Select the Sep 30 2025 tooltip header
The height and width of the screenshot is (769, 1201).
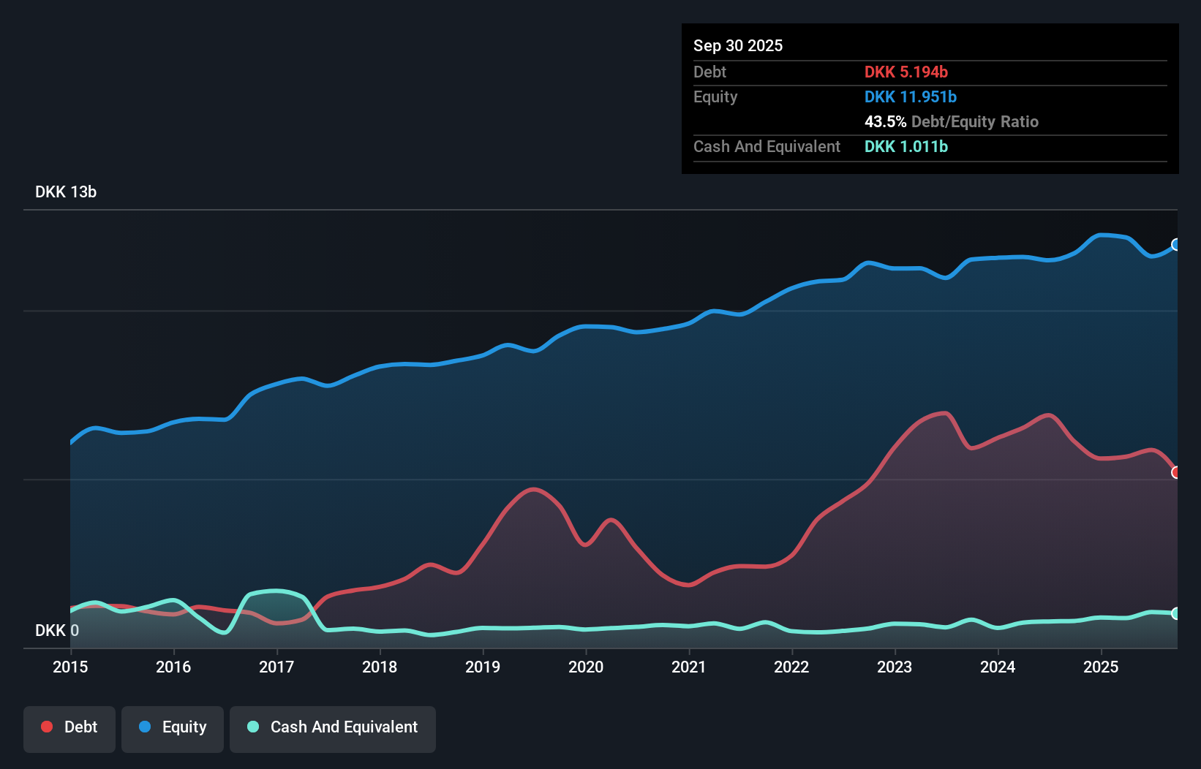pyautogui.click(x=738, y=45)
